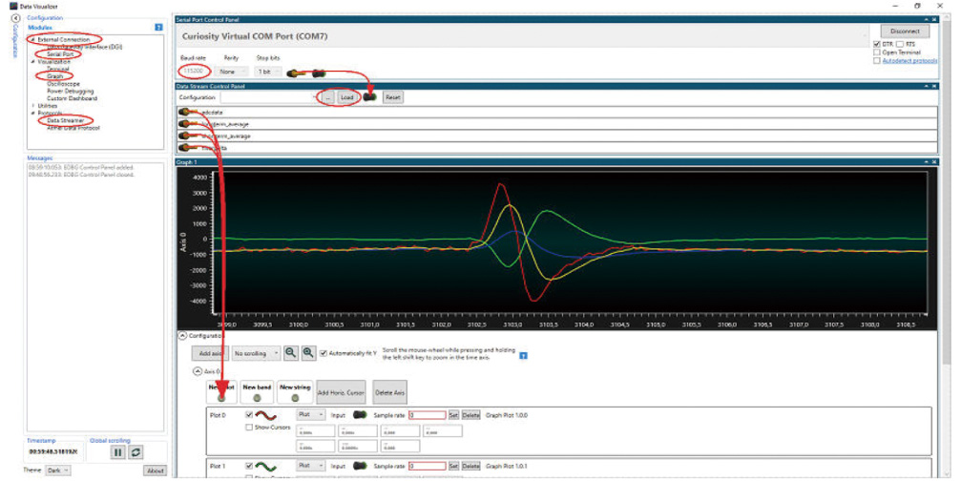Uncheck the DTR checkbox

click(x=877, y=44)
